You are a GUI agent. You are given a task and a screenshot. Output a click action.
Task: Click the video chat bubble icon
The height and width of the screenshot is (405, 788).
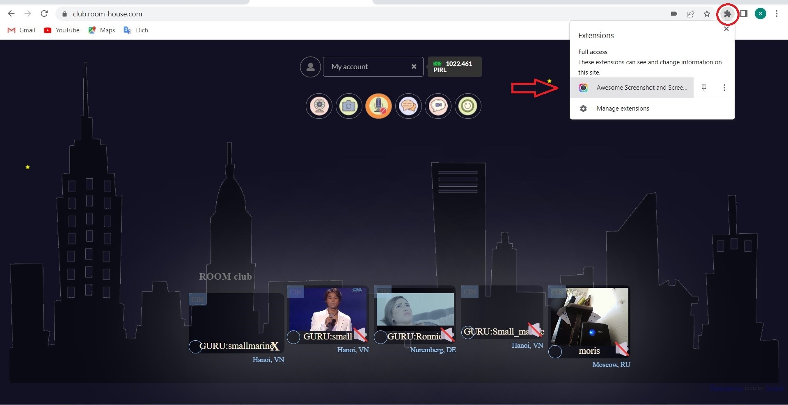point(438,106)
